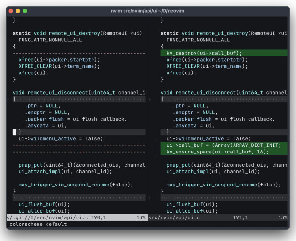296x241 pixels.
Task: Click .endptr = NULL, in the right pane
Action: pos(195,112)
